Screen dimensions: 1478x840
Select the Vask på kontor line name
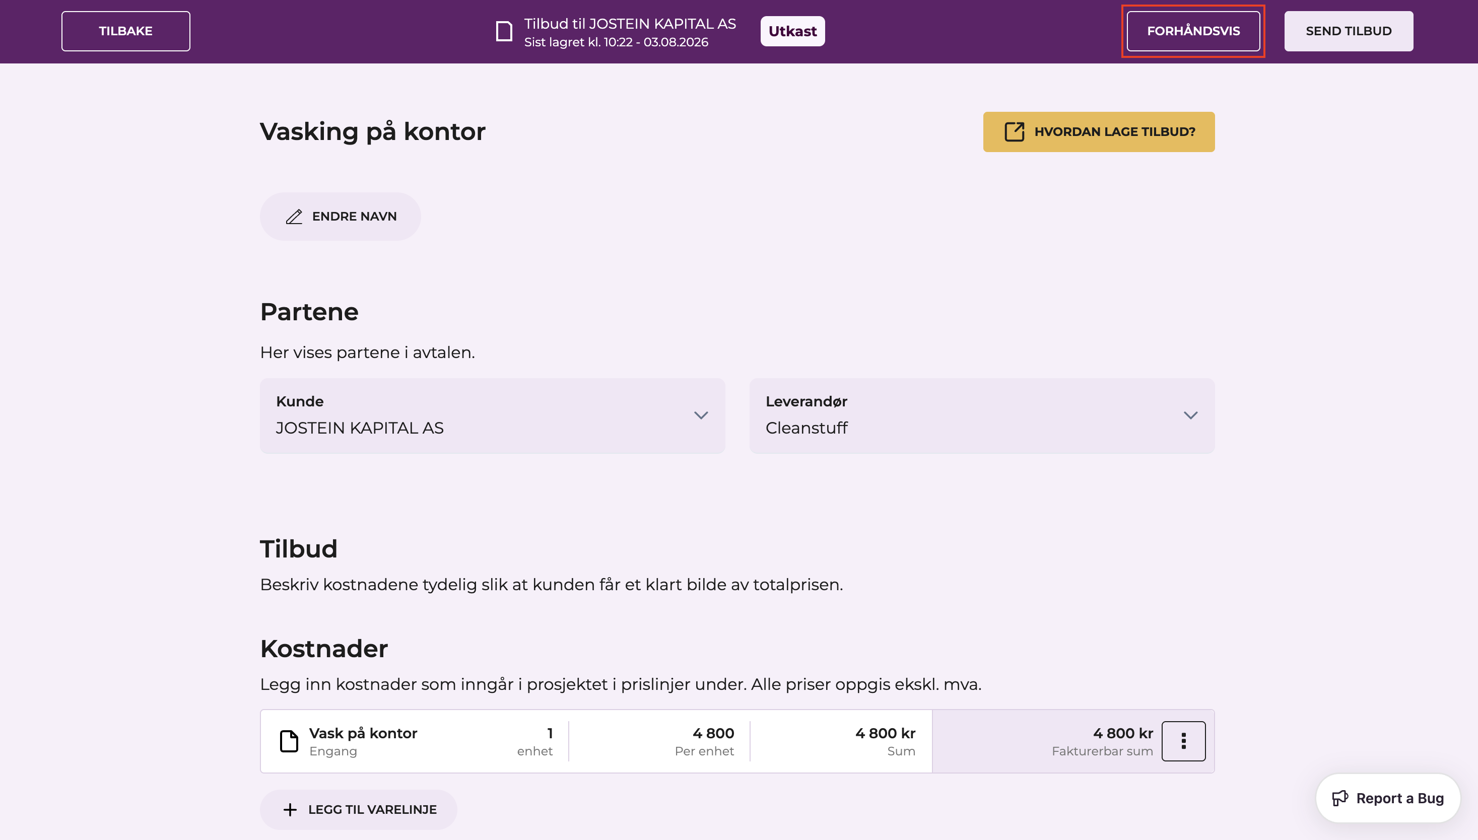coord(363,733)
